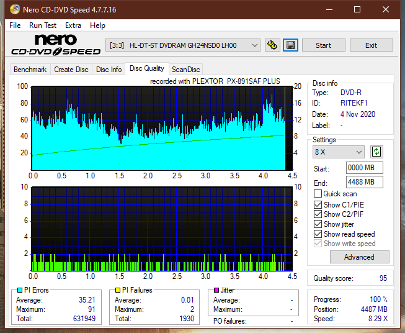Open the Help menu
405x333 pixels.
coord(97,25)
